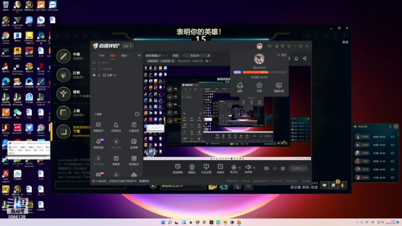Toggle the preview eye in bottom bar
402x226 pixels.
[x=274, y=168]
